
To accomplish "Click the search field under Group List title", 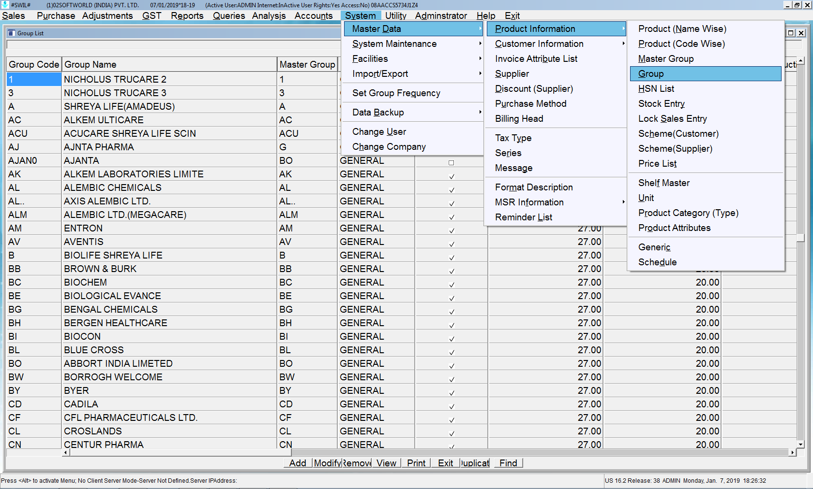I will click(x=173, y=45).
